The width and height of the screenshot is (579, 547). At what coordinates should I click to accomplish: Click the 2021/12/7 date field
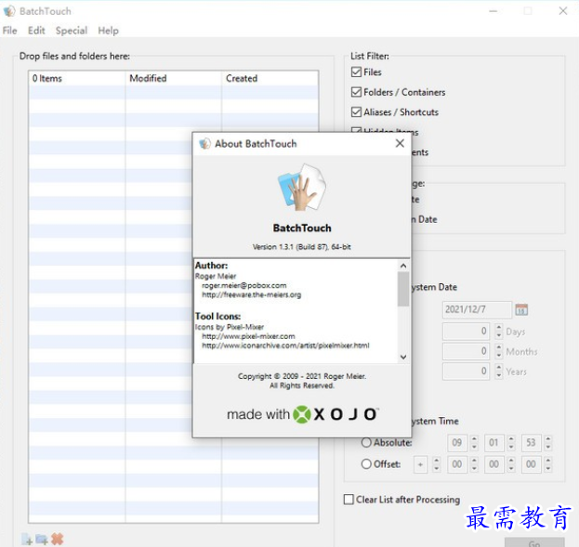coord(477,309)
